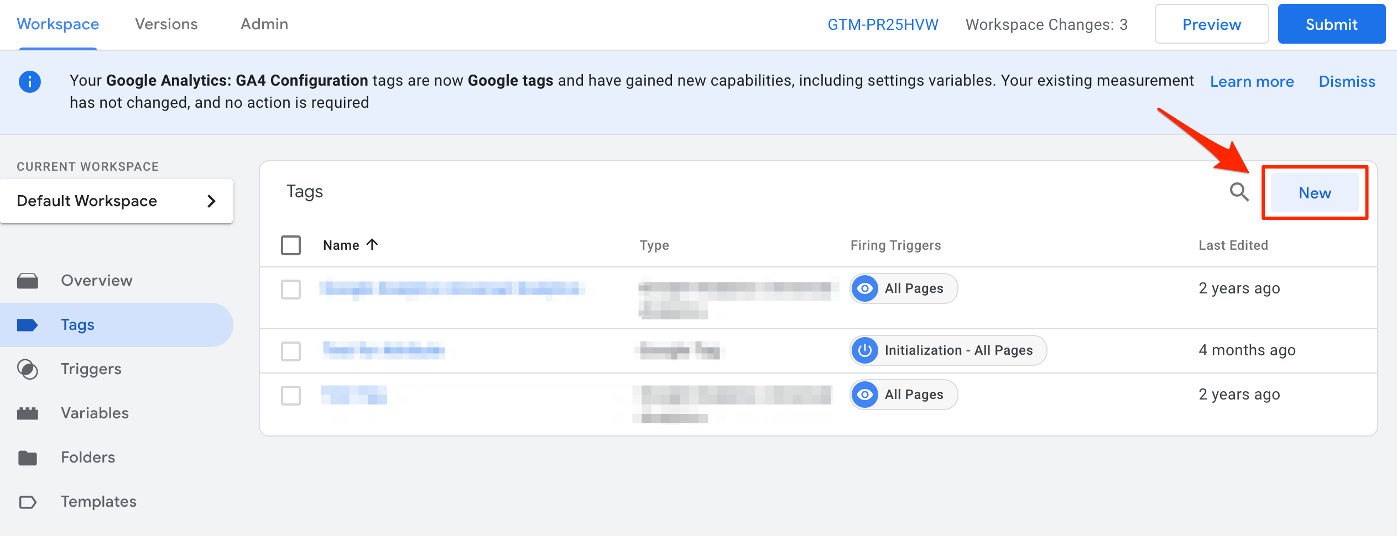Image resolution: width=1397 pixels, height=536 pixels.
Task: Click the Folders icon in sidebar
Action: [28, 458]
